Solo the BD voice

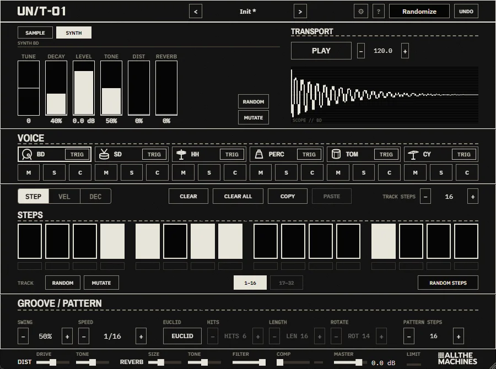(x=54, y=172)
